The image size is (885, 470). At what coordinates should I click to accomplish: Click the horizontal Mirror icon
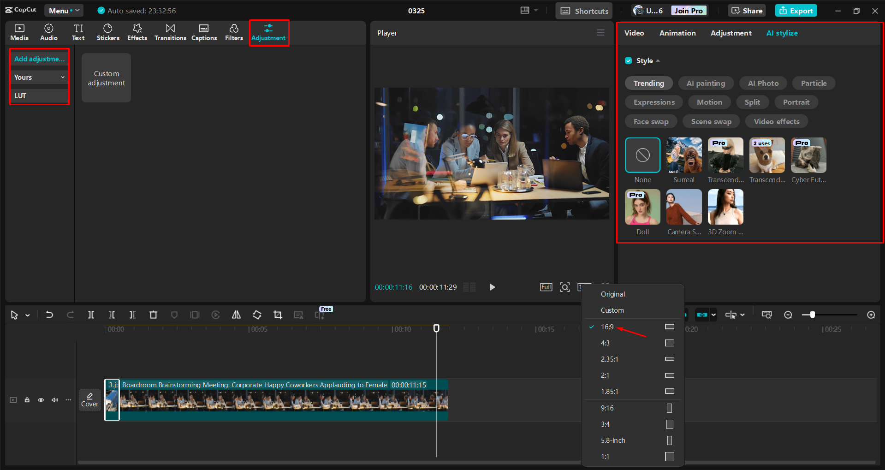pyautogui.click(x=236, y=315)
